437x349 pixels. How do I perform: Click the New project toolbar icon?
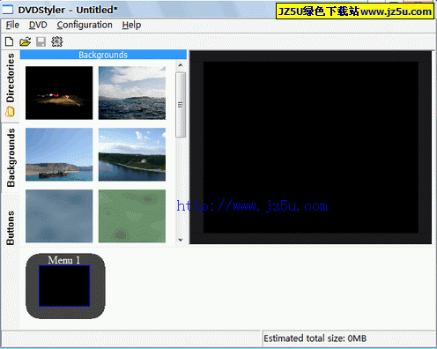click(10, 41)
